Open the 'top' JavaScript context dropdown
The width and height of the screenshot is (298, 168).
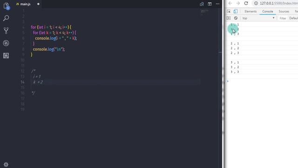258,18
